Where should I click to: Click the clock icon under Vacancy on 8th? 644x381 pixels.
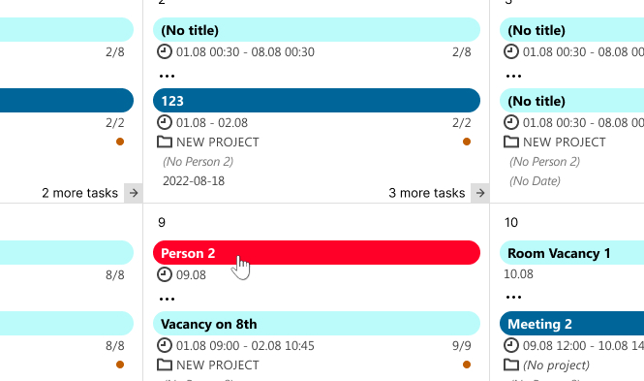165,345
